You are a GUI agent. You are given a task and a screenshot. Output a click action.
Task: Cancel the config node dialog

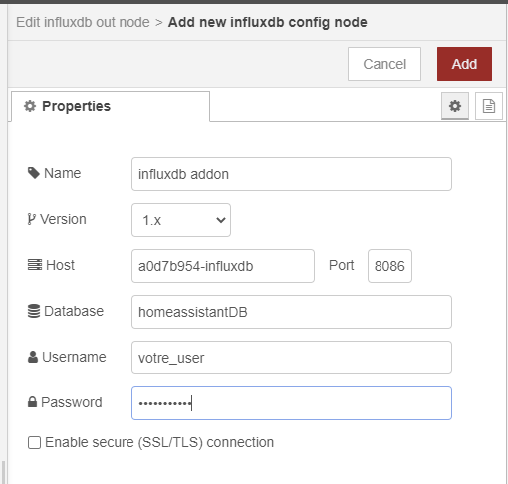[x=384, y=64]
